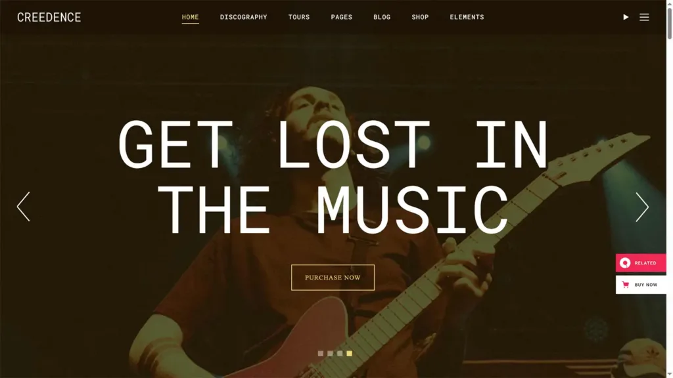Advance to next slide with right arrow
This screenshot has height=378, width=673.
642,207
